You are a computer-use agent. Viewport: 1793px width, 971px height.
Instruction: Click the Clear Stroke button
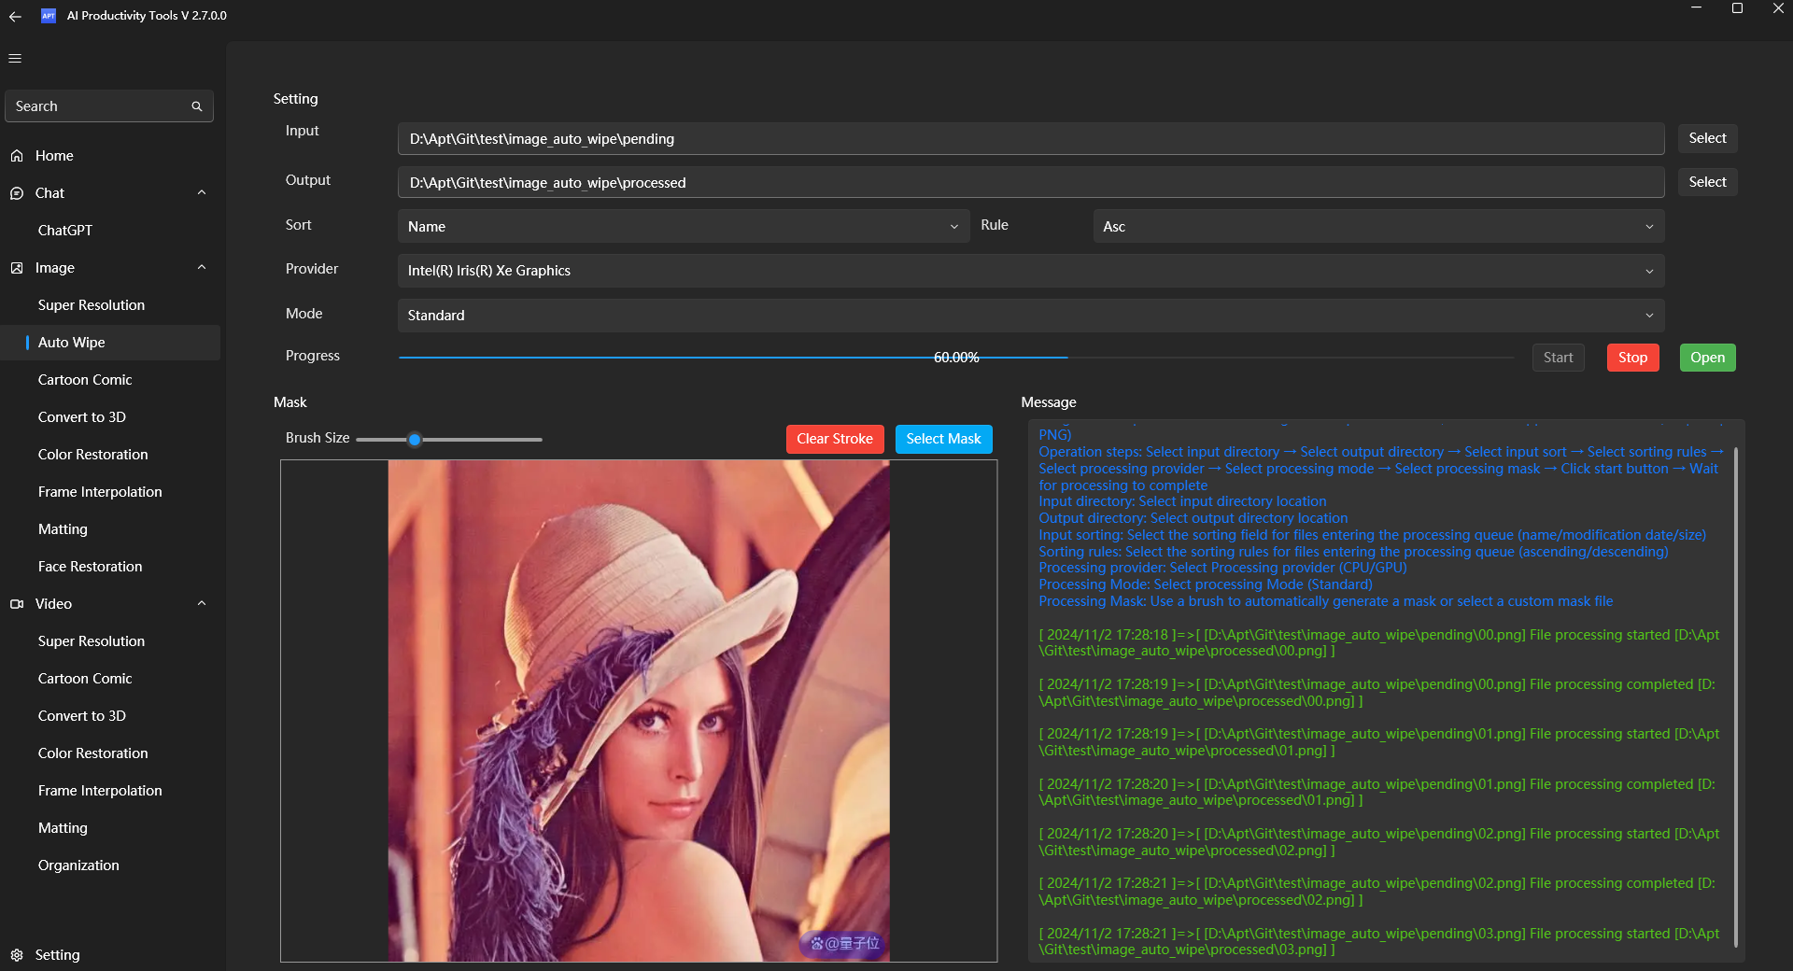tap(834, 439)
